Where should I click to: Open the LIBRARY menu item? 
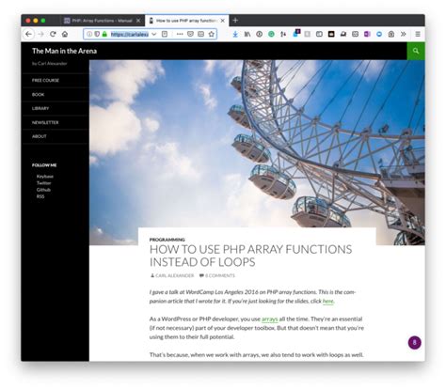pos(40,108)
